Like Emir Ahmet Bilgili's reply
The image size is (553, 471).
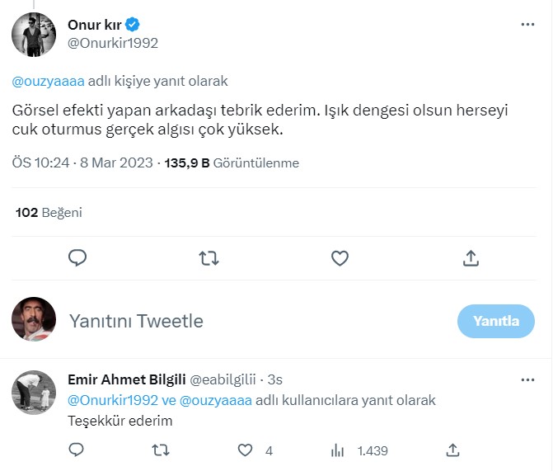click(x=245, y=450)
